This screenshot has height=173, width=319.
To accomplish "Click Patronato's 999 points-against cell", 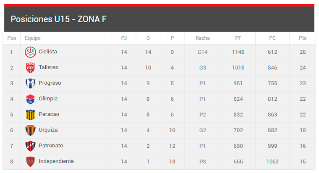I will coord(272,146).
